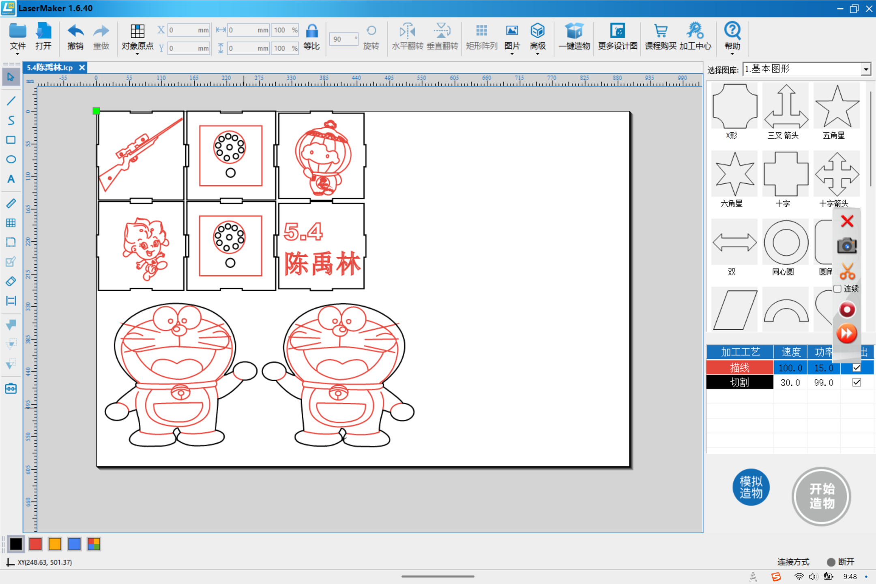Open the 文件 file menu icon
The width and height of the screenshot is (876, 584).
pos(17,37)
